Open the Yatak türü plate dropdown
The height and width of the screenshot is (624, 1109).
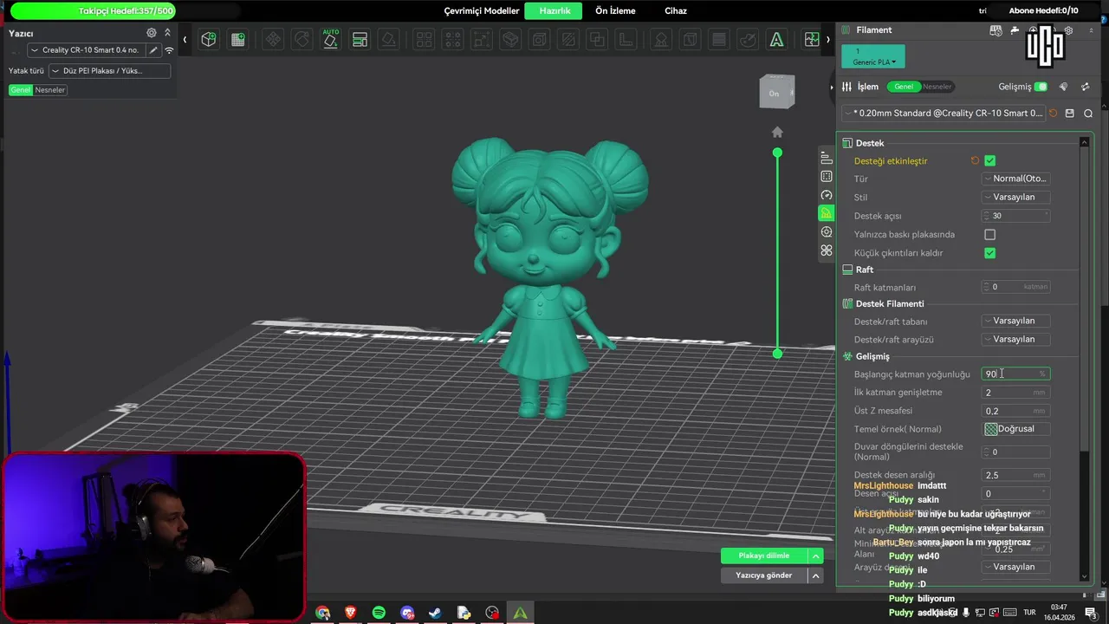110,71
